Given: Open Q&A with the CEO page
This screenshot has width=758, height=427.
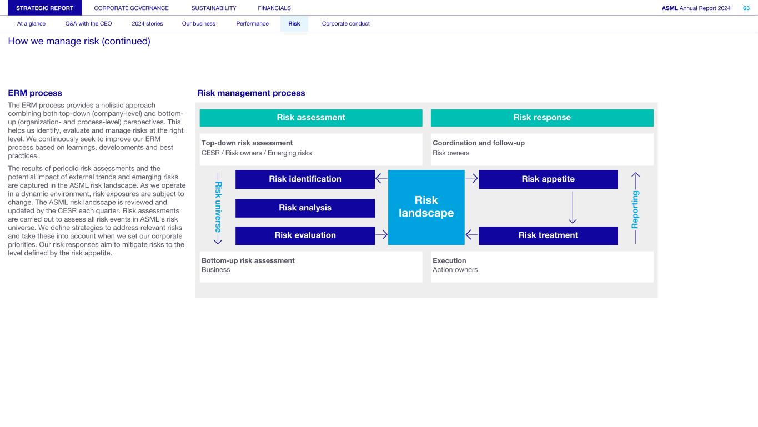Looking at the screenshot, I should (88, 23).
